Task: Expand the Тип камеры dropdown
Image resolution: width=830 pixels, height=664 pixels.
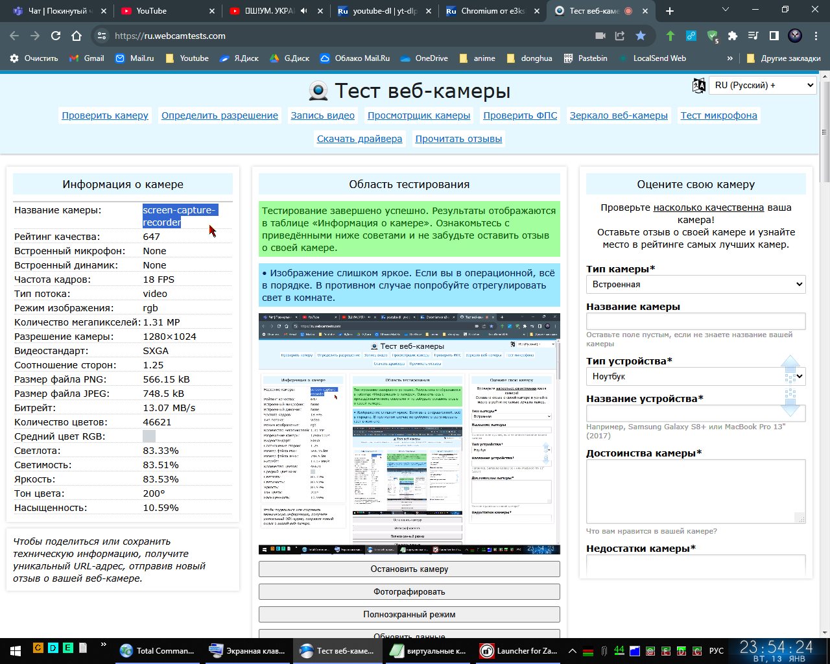Action: pos(695,284)
